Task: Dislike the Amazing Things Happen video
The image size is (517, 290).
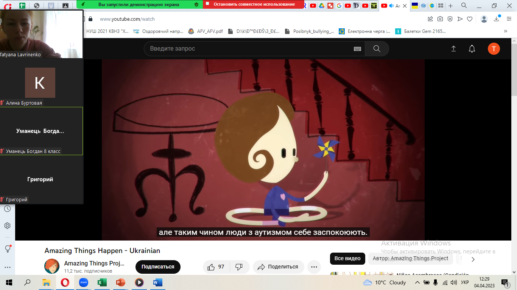Action: pos(239,267)
